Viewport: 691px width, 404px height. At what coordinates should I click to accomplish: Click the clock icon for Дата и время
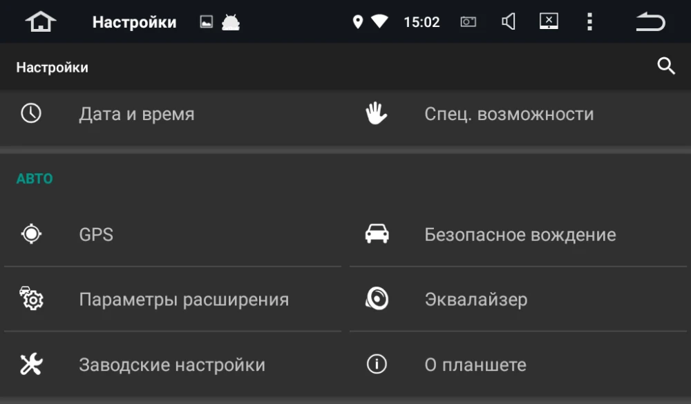31,113
